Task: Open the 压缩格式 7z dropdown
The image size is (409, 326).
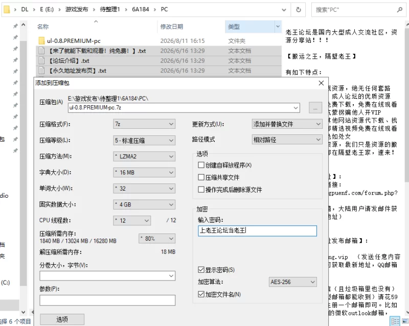Action: (x=144, y=124)
